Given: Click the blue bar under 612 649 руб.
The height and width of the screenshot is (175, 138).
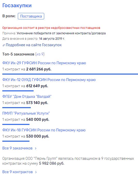Looking at the screenshot, I should (x=18, y=91).
